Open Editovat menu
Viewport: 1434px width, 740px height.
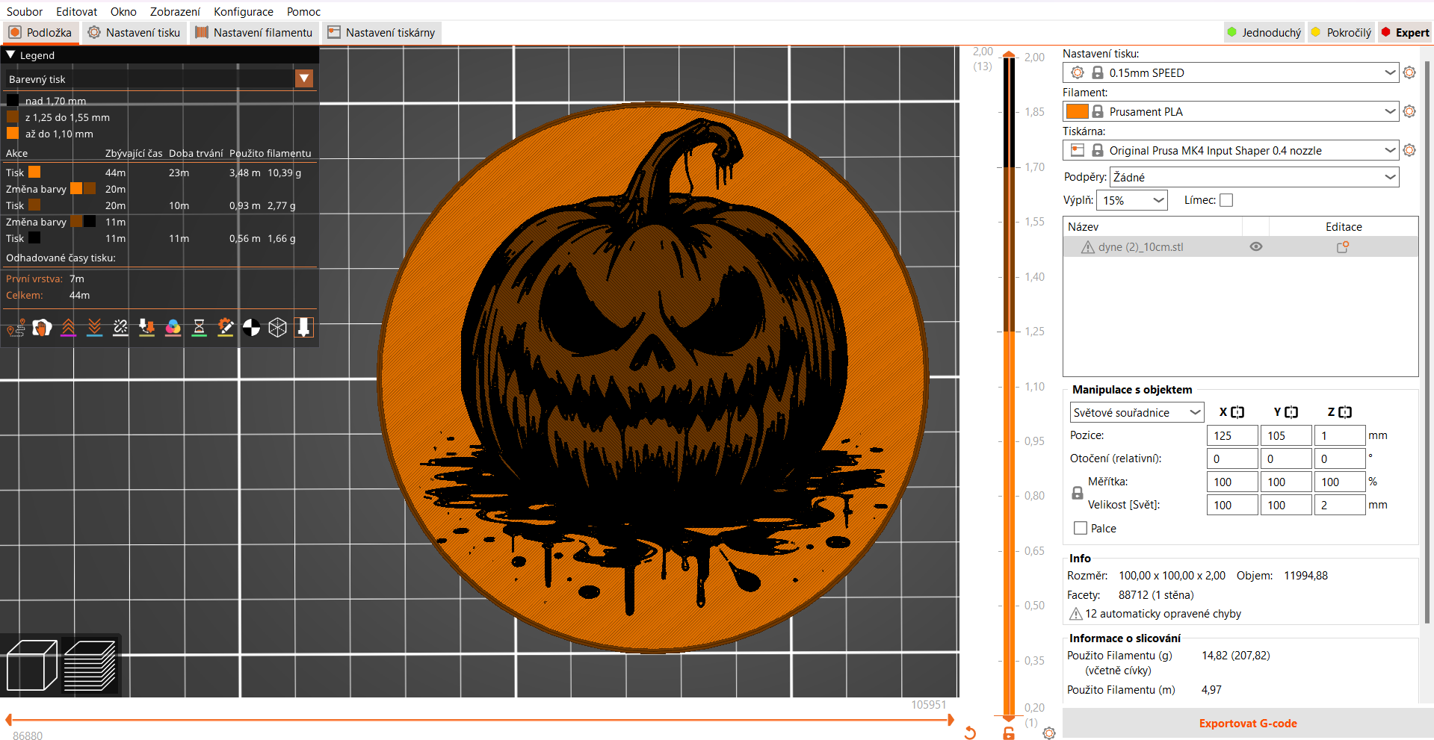77,11
